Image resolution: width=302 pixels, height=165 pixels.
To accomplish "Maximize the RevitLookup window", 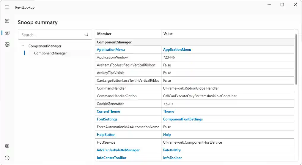I will (282, 5).
